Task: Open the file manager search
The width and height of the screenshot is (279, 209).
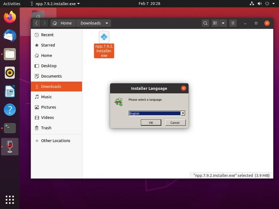Action: pyautogui.click(x=205, y=23)
